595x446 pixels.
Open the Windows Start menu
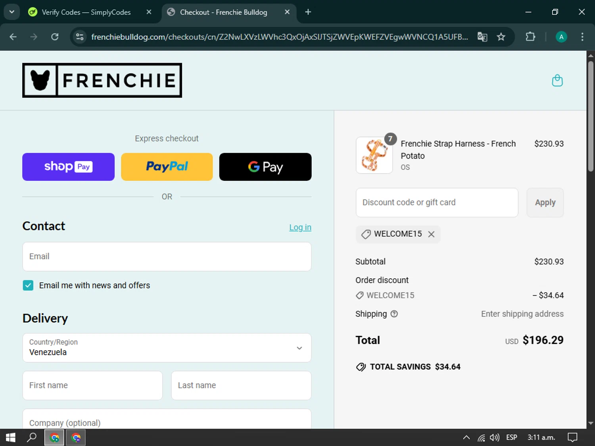point(11,437)
